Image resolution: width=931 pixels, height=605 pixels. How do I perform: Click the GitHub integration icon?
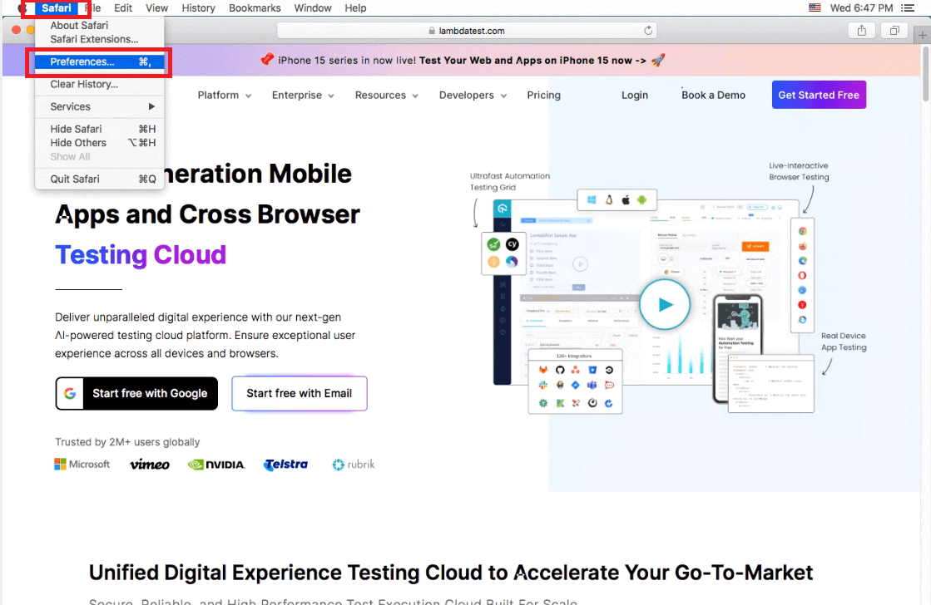559,370
